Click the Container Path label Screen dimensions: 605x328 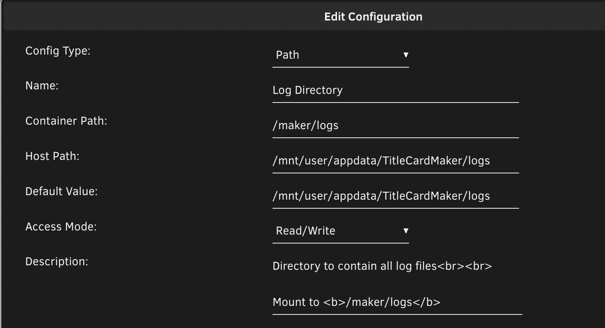pos(65,121)
